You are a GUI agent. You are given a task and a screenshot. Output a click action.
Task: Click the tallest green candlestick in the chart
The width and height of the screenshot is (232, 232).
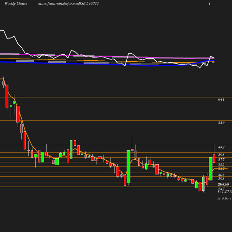129,167
